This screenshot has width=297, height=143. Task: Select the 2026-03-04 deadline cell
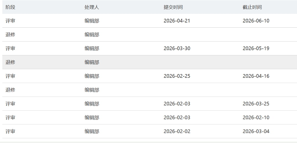(256, 131)
